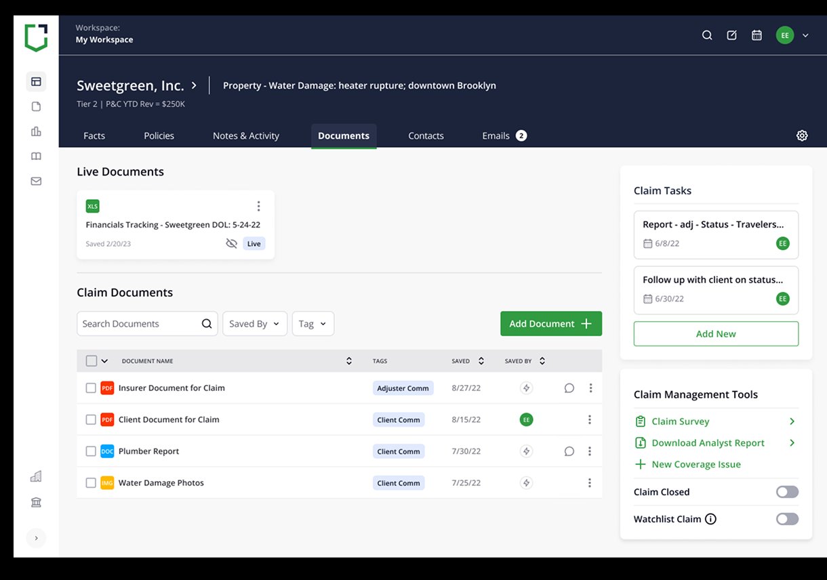The width and height of the screenshot is (827, 580).
Task: Click the EE user avatar in top bar
Action: 785,35
